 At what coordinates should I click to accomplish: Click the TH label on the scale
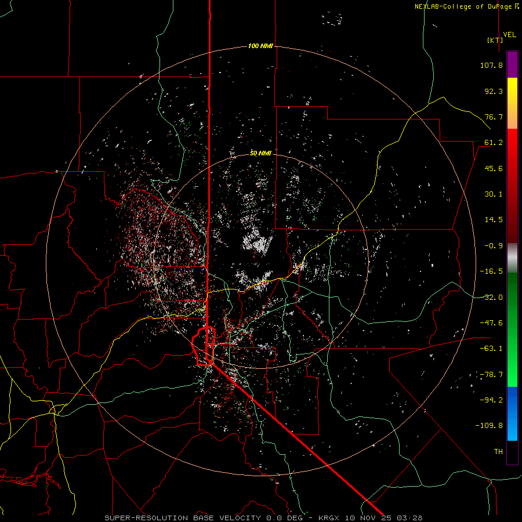(498, 452)
